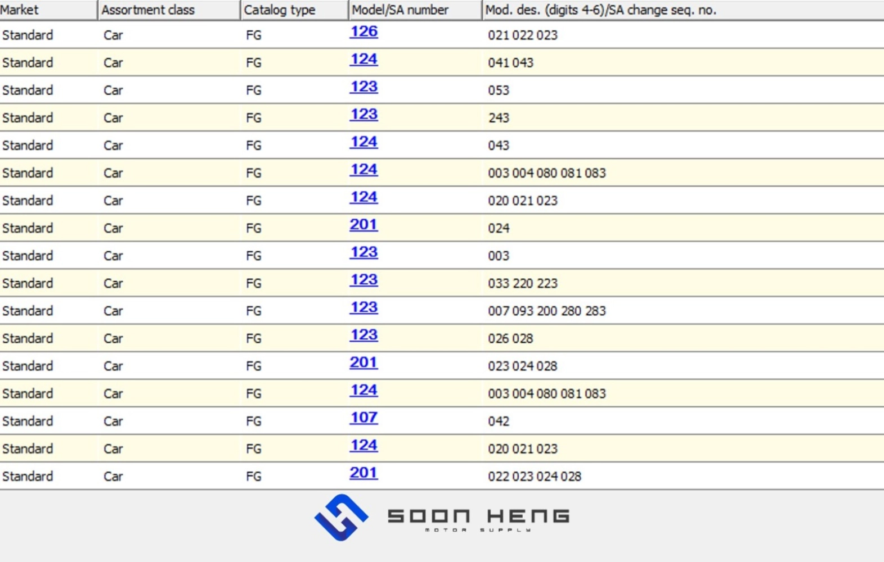Select the cell value 024
884x562 pixels.
pos(499,228)
